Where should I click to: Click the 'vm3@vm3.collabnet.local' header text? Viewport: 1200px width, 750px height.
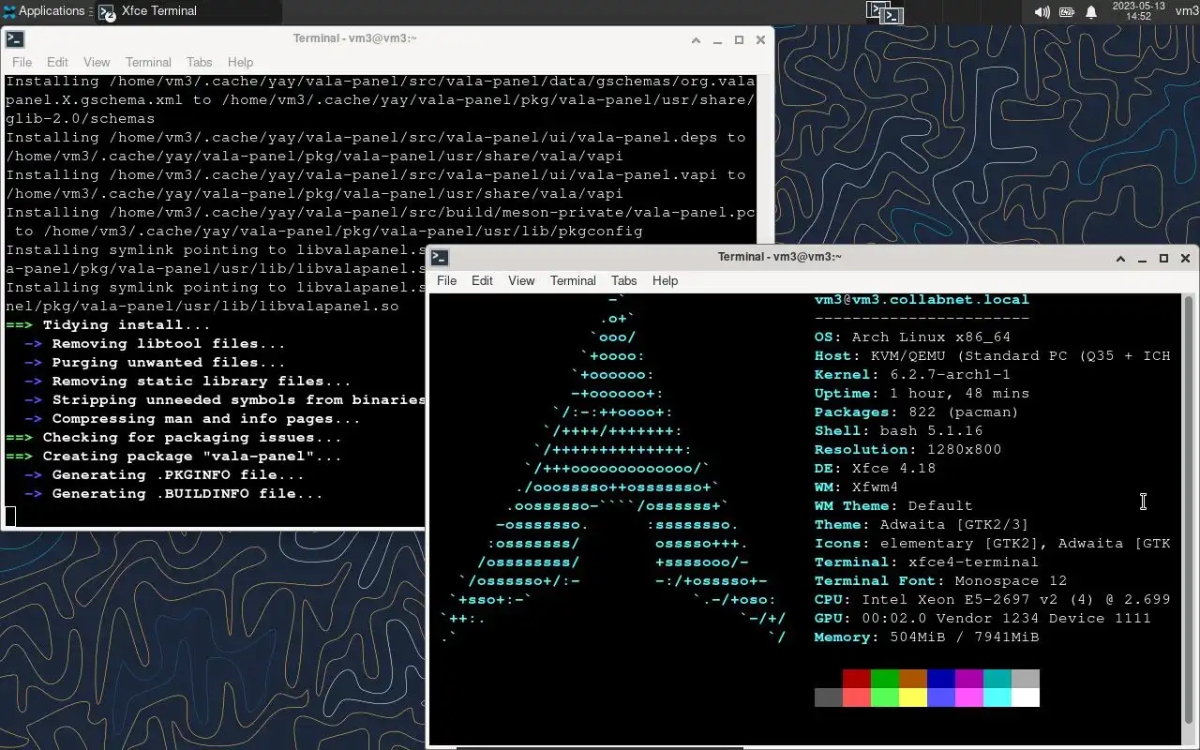pos(922,300)
